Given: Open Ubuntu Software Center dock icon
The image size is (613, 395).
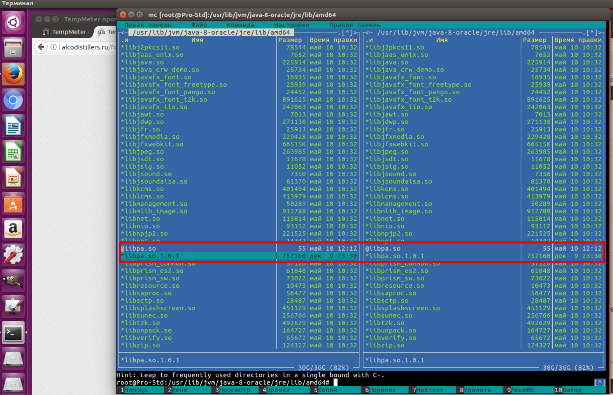Looking at the screenshot, I should coord(13,203).
